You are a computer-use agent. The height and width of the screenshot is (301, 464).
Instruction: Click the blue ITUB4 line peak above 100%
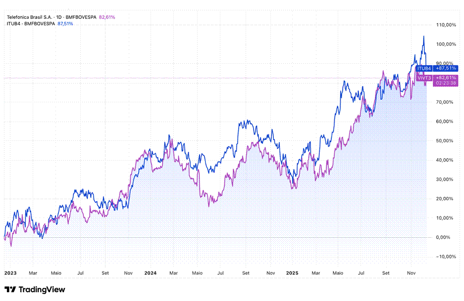pos(423,37)
